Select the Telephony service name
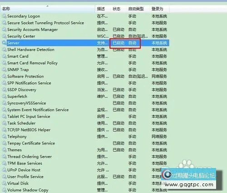227x193 pixels. pos(17,136)
